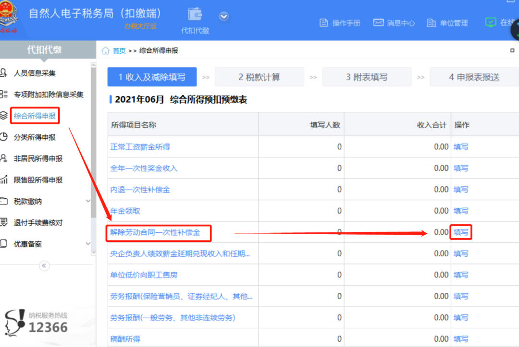The image size is (519, 347).
Task: Click the 消息中心 mail icon
Action: point(394,22)
